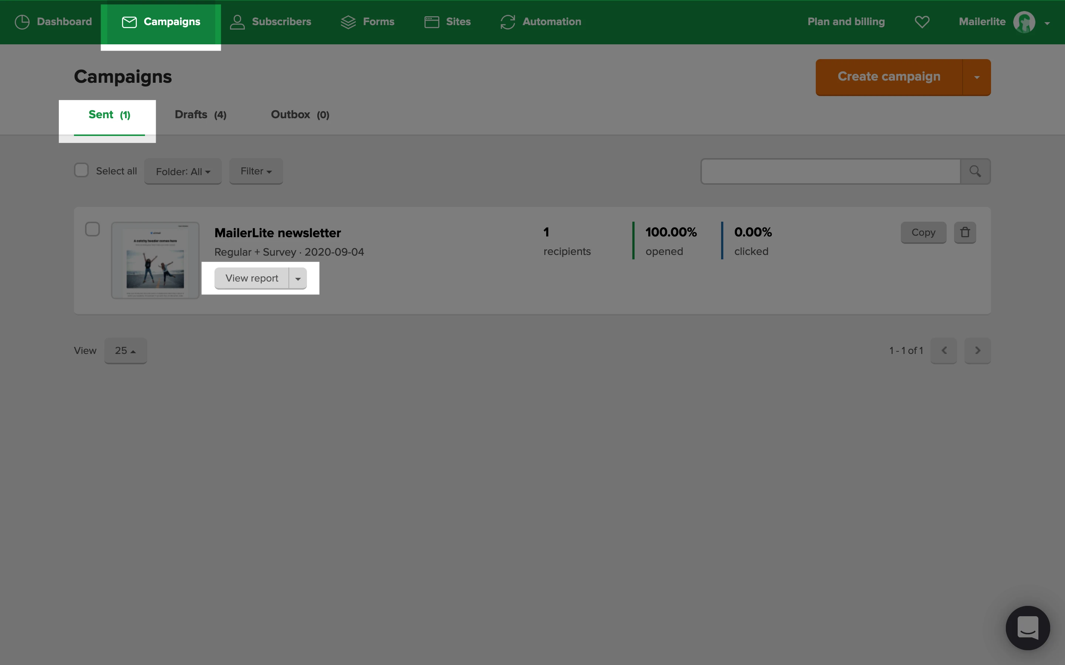
Task: Click the Create campaign button
Action: pyautogui.click(x=889, y=77)
